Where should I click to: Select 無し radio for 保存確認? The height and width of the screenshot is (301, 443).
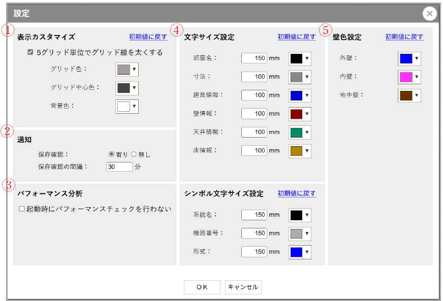tap(134, 154)
